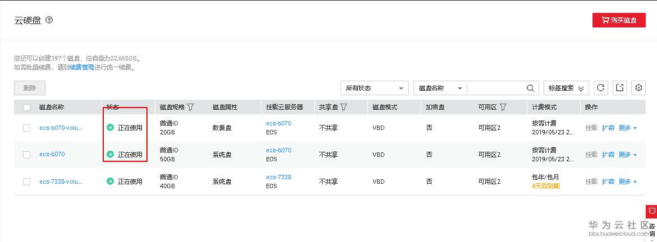Screen dimensions: 657x242
Task: Click the 40GB disk size cell
Action: point(167,186)
